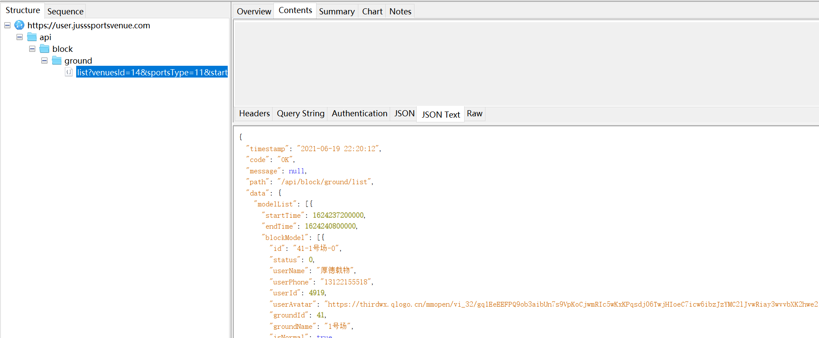This screenshot has width=819, height=338.
Task: Click the timestamp value 2021-06-19 22:20:12
Action: point(338,149)
